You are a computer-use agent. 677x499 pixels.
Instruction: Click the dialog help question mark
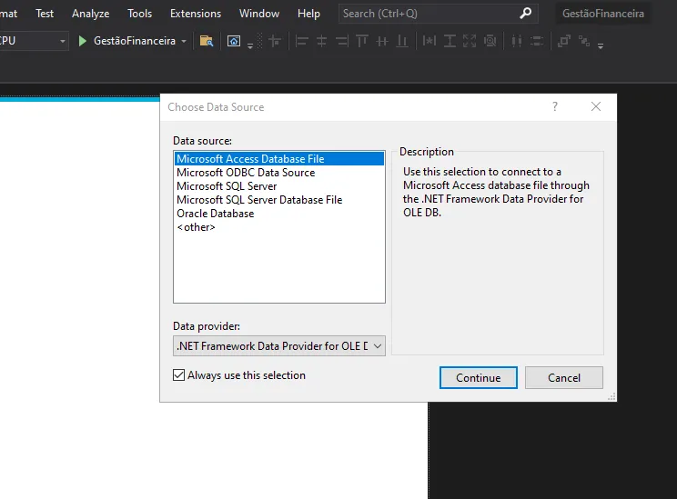tap(555, 106)
